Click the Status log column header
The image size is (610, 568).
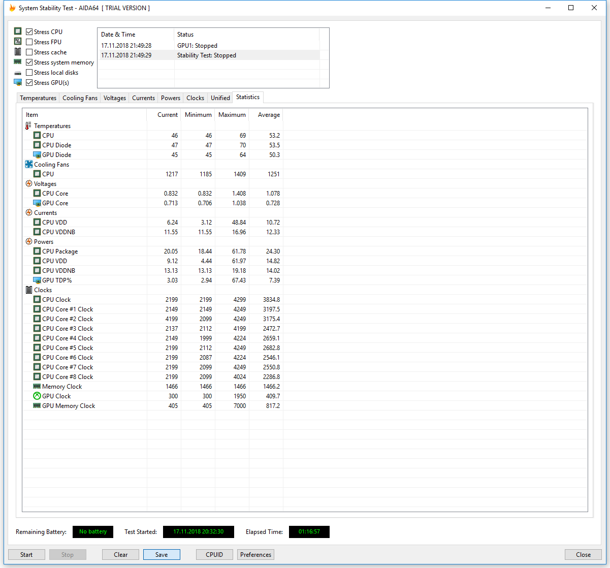coord(247,35)
